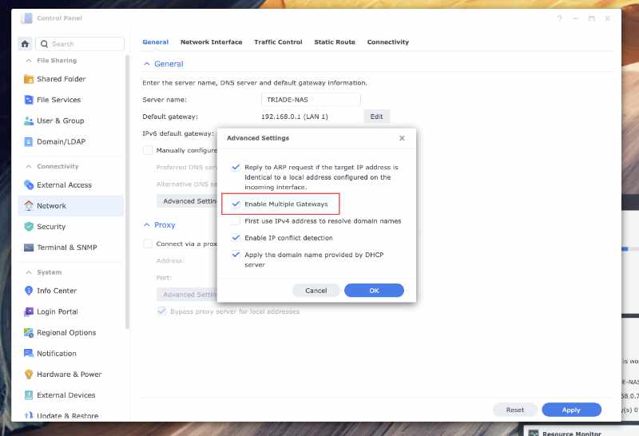Click default gateway value 192.168.0.1 (LAN 1)
This screenshot has height=436, width=639.
coord(294,117)
